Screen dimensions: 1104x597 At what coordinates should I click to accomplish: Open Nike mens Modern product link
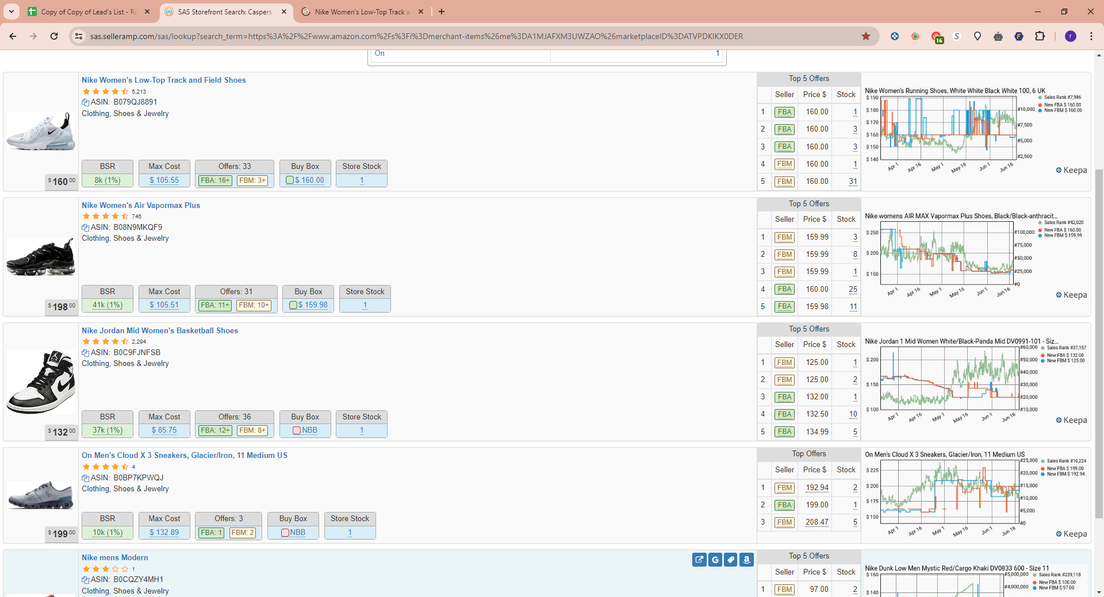[115, 558]
